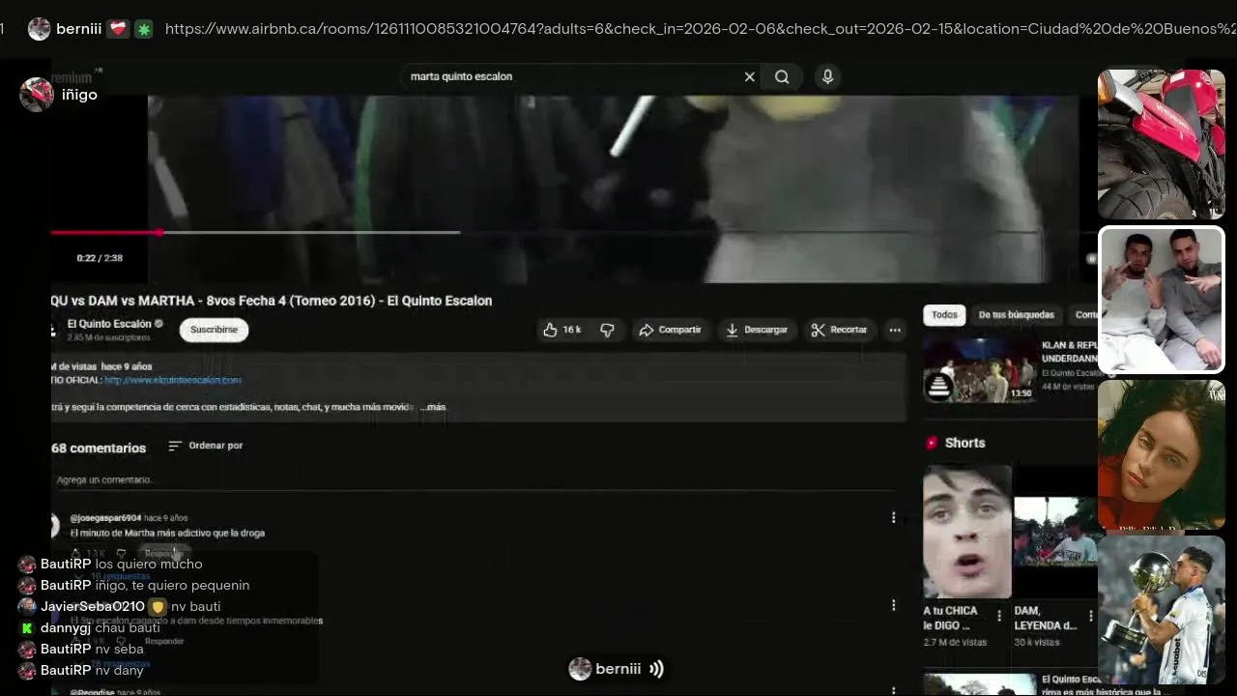Click JavierSeba0210's chat username
This screenshot has width=1237, height=696.
click(x=92, y=606)
